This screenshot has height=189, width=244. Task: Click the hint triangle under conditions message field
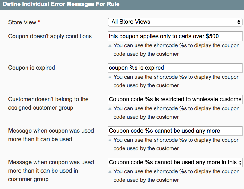(x=110, y=46)
